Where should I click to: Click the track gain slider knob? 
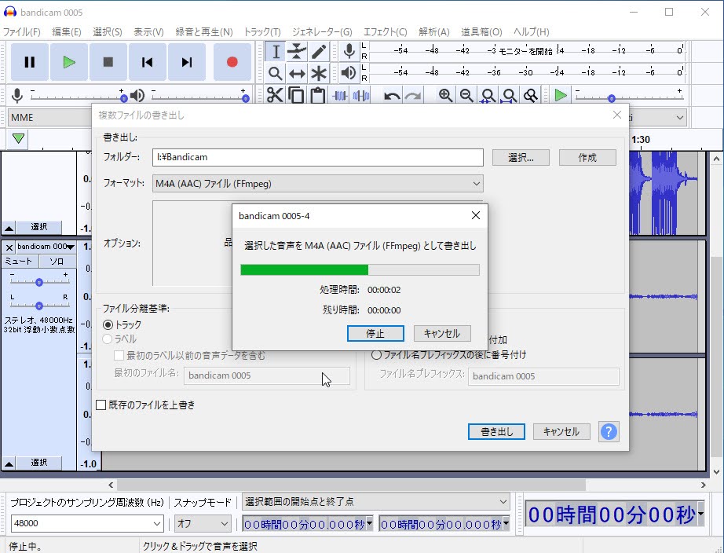coord(38,281)
